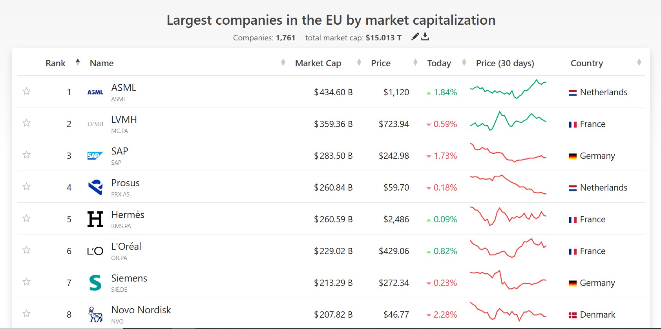Star the L'Oréal row as favorite
Viewport: 661px width, 329px height.
click(x=27, y=250)
